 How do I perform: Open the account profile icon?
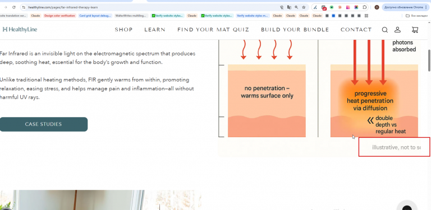point(397,30)
